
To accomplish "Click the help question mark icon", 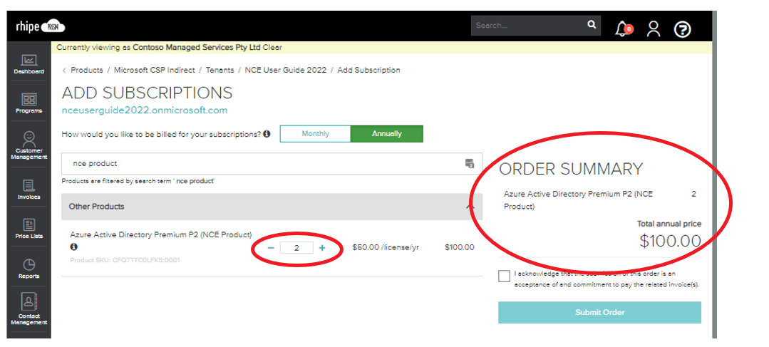I will 682,29.
